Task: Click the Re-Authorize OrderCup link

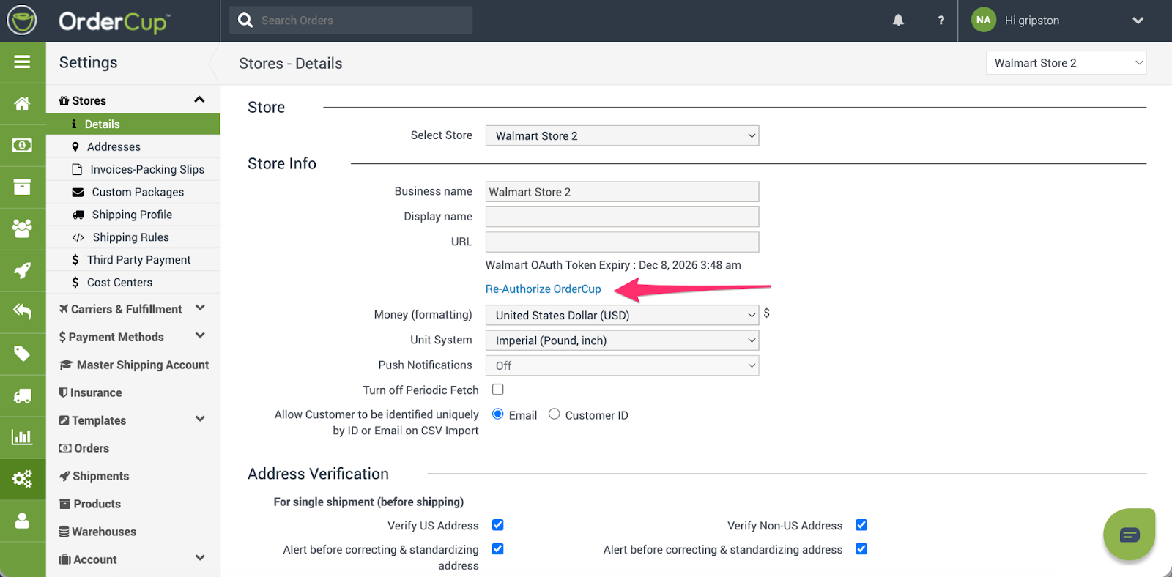Action: [x=544, y=289]
